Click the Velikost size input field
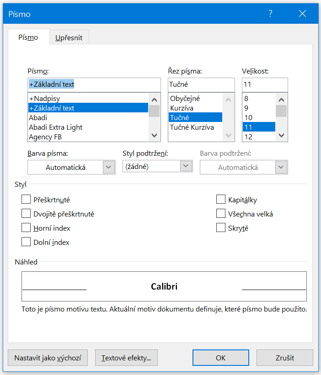The image size is (321, 375). 265,85
